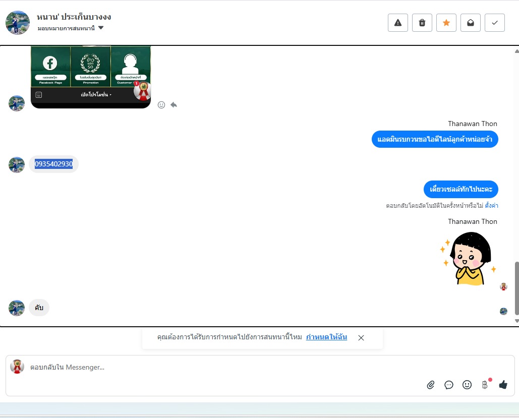
Task: Open the มอบหมายการสนทนานี้ assignment dropdown
Action: pos(71,28)
